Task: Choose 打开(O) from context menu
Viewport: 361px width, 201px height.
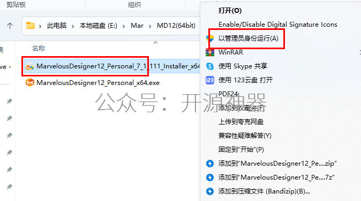Action: click(230, 11)
